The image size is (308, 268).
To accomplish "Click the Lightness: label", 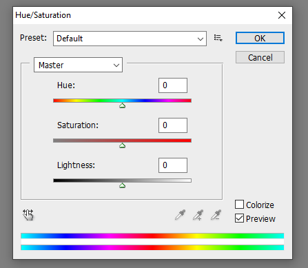I will [76, 165].
